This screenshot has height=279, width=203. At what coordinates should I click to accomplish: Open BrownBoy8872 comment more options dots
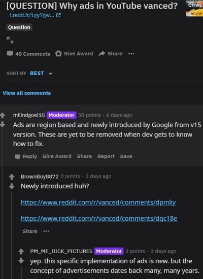pos(46,231)
